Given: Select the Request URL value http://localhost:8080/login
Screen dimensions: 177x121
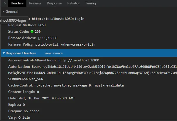Looking at the screenshot, I should 58,19.
